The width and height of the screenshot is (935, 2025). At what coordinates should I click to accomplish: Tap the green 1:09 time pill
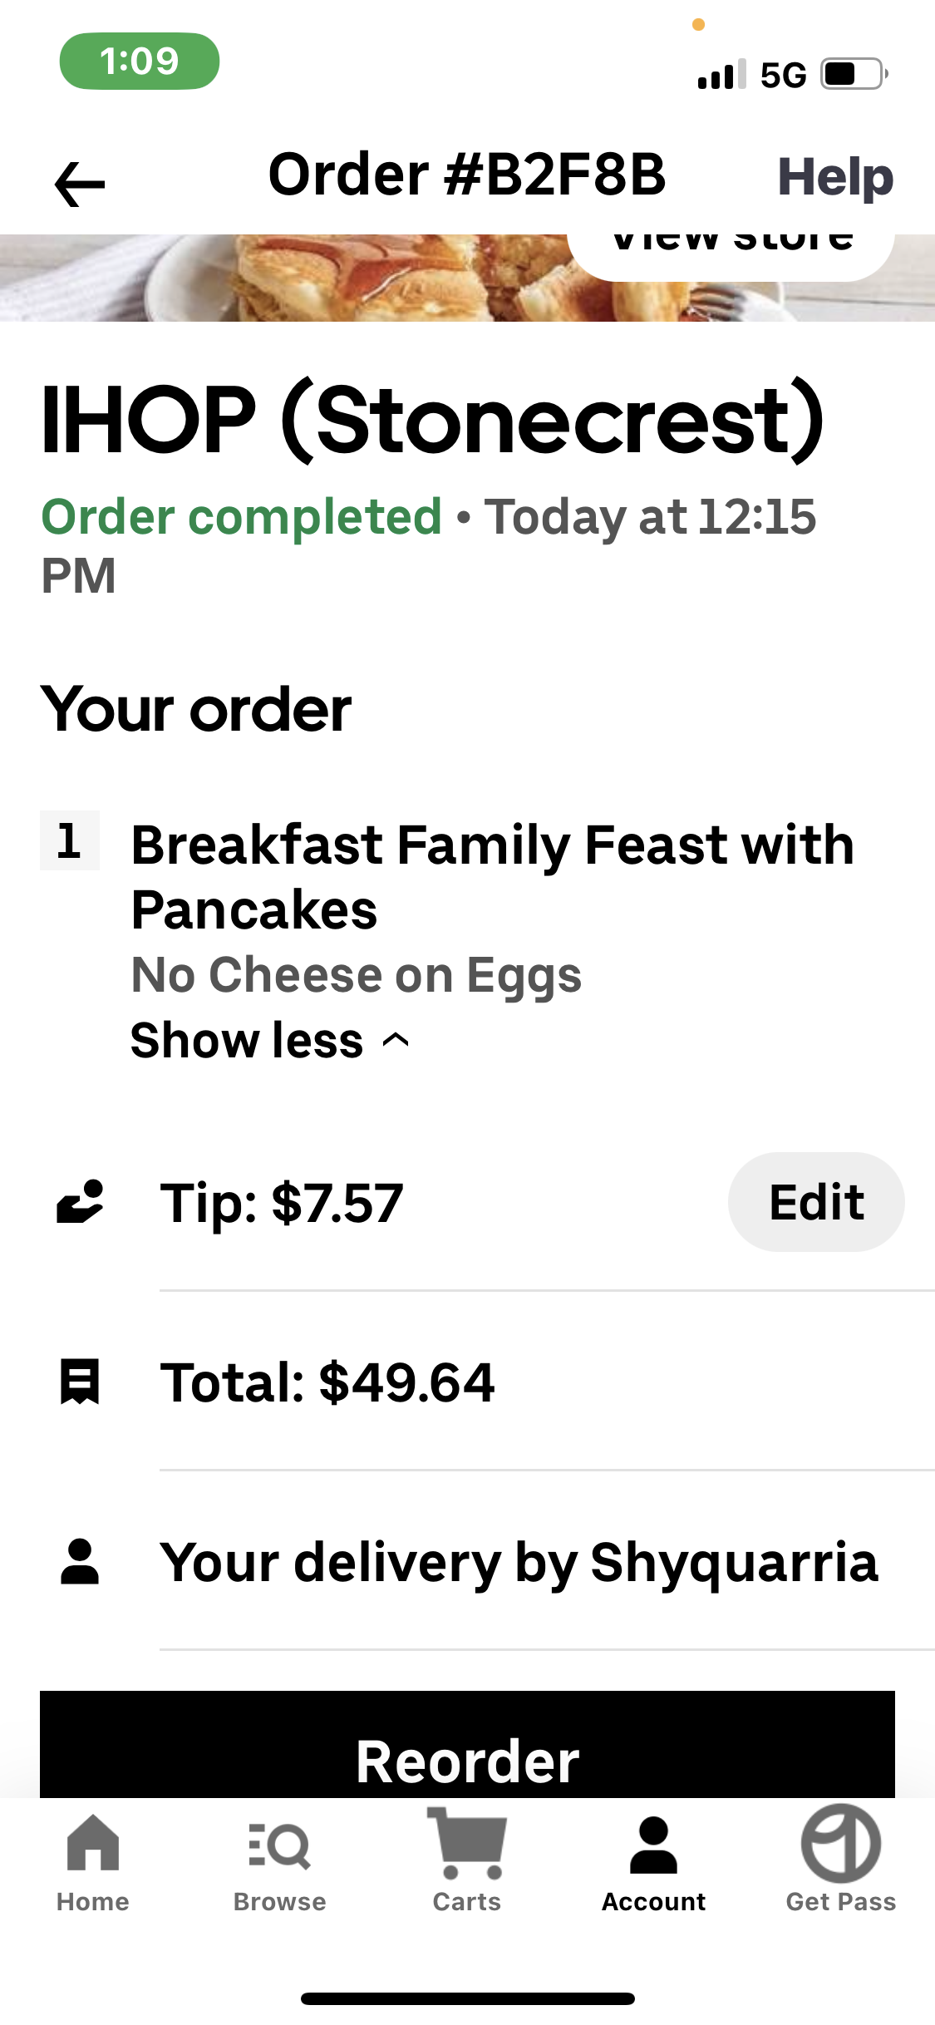coord(140,61)
